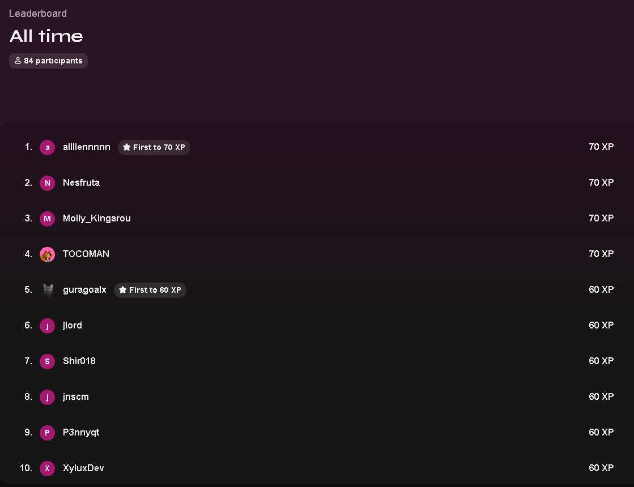The height and width of the screenshot is (487, 634).
Task: Click the First to 60 XP badge
Action: (x=150, y=290)
